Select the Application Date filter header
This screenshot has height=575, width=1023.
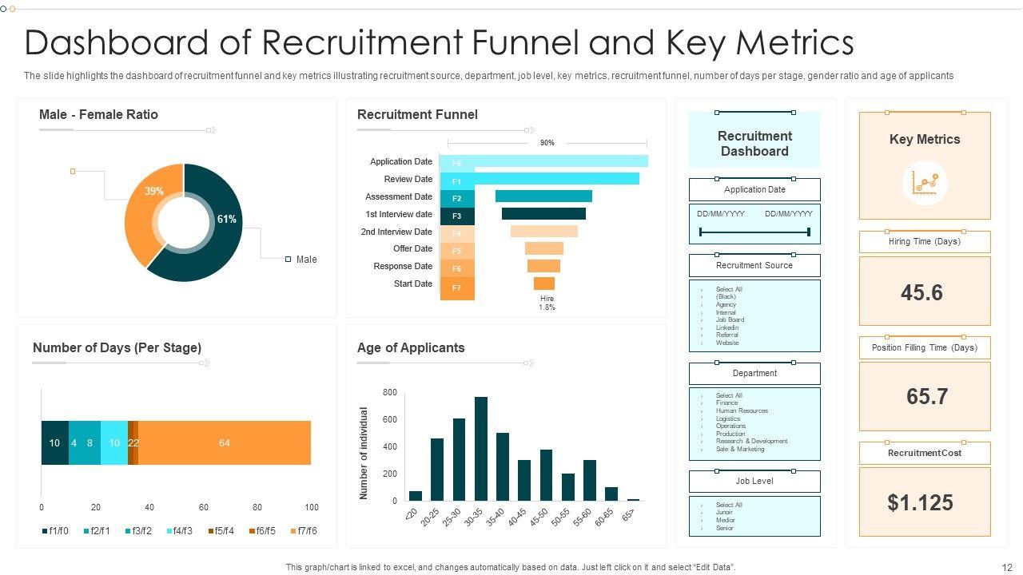click(x=754, y=190)
